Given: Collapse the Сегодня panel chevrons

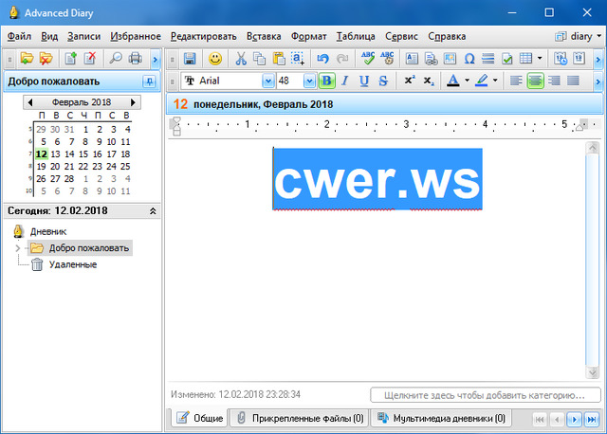Looking at the screenshot, I should tap(153, 210).
